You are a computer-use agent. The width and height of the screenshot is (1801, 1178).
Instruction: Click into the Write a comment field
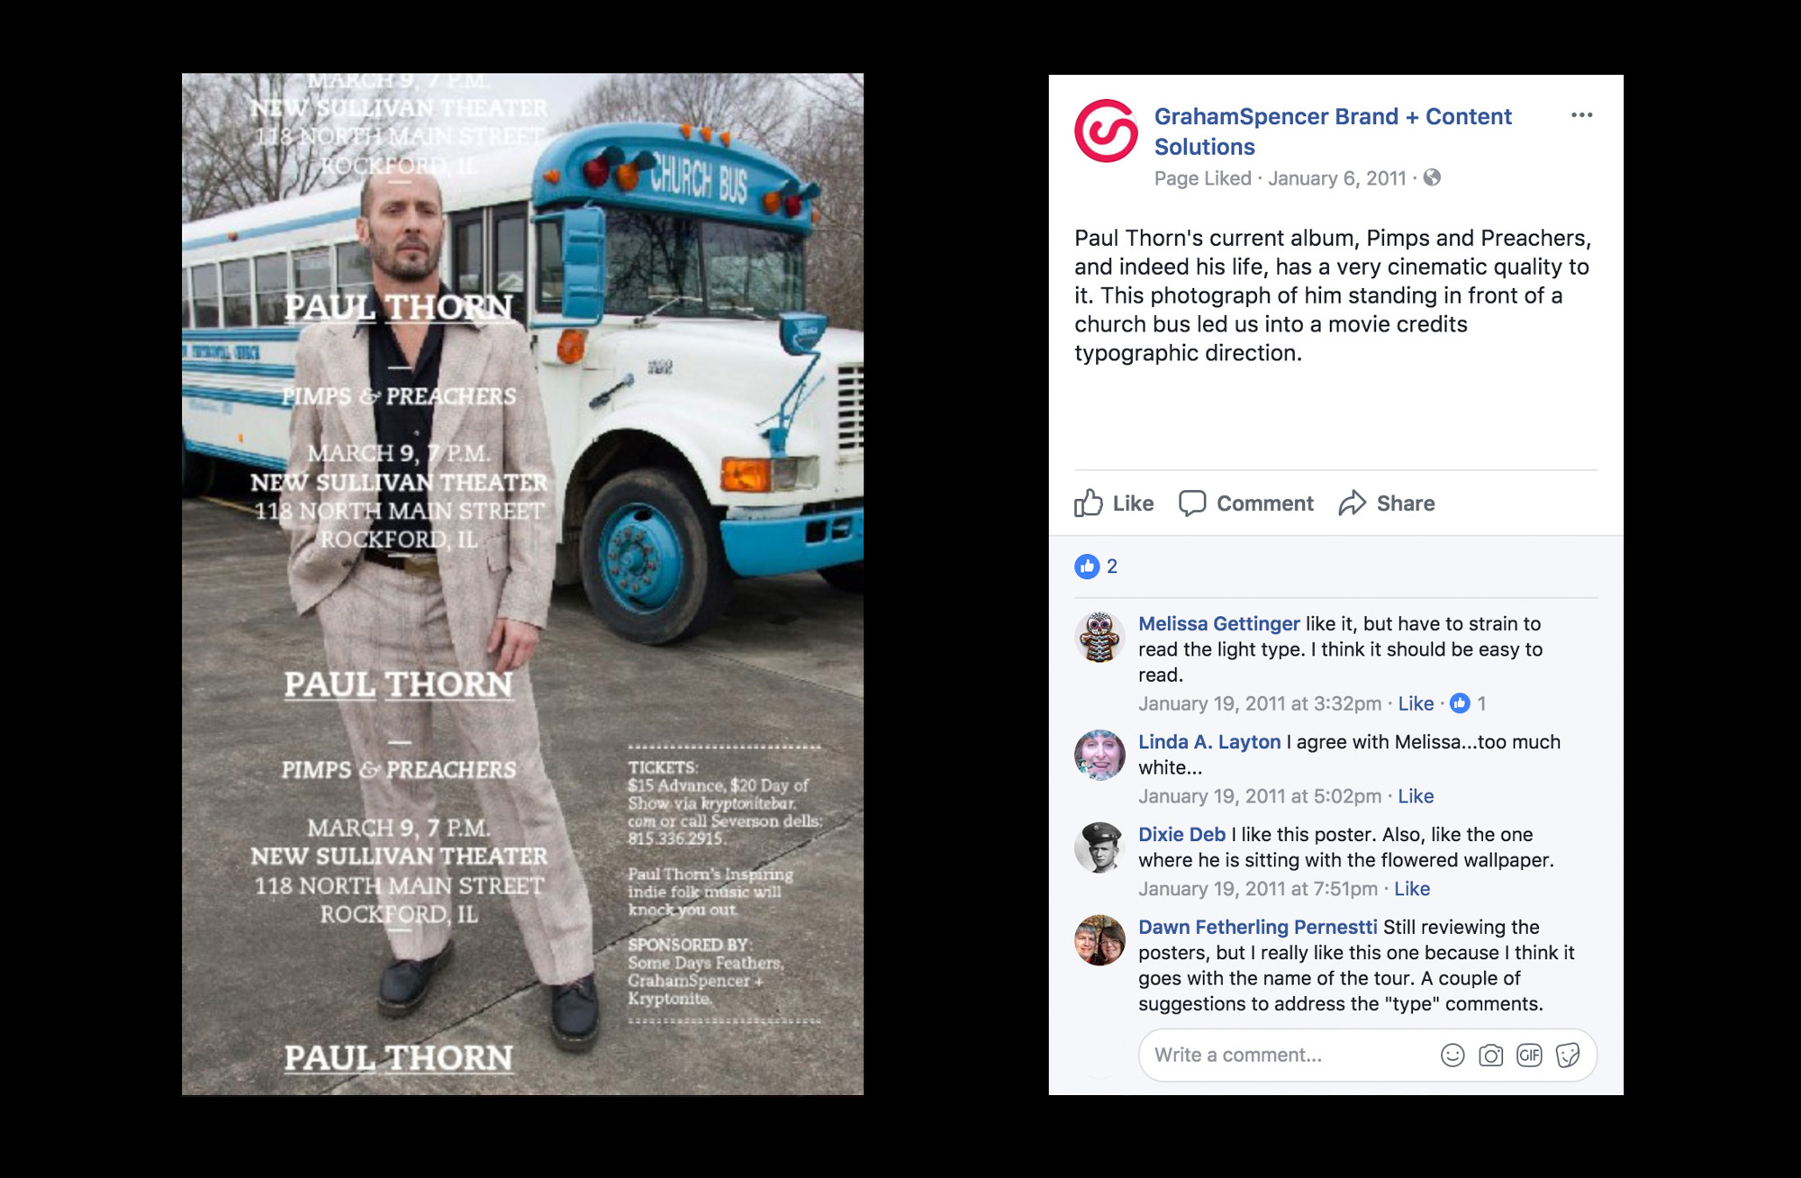1288,1056
